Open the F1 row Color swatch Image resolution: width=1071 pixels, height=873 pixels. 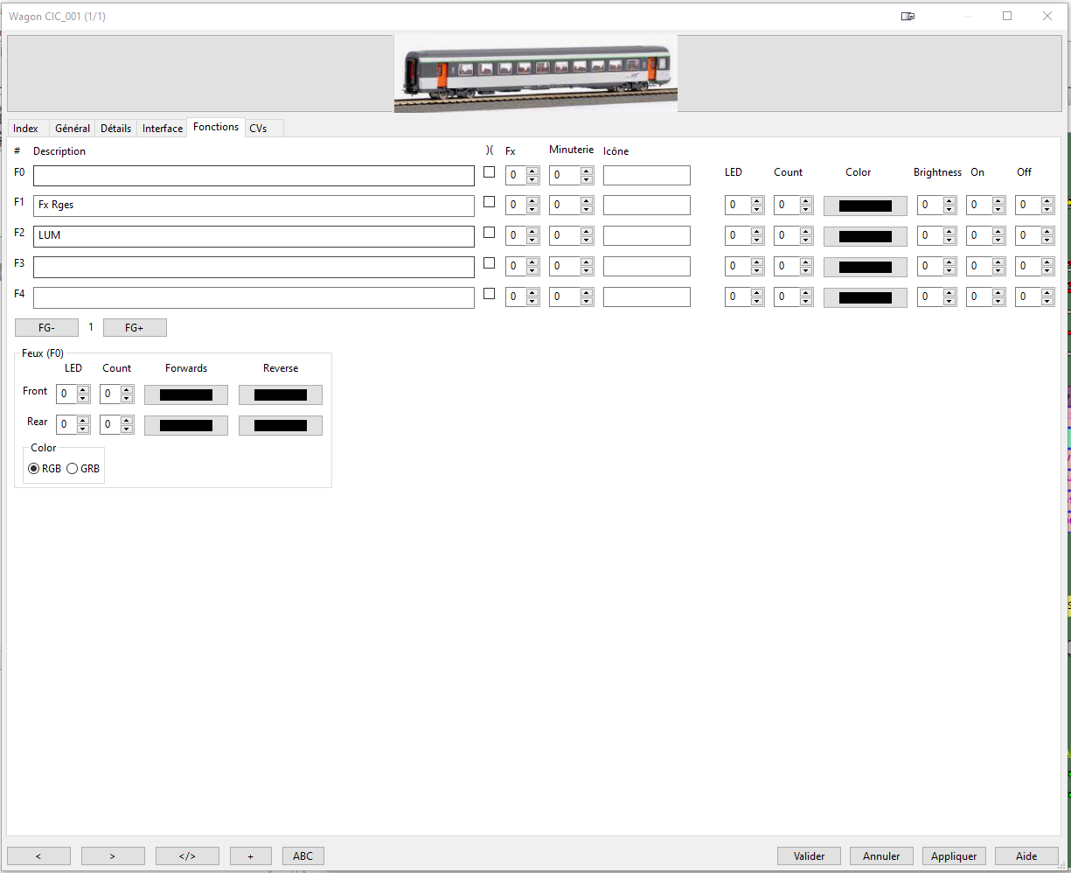pos(865,206)
